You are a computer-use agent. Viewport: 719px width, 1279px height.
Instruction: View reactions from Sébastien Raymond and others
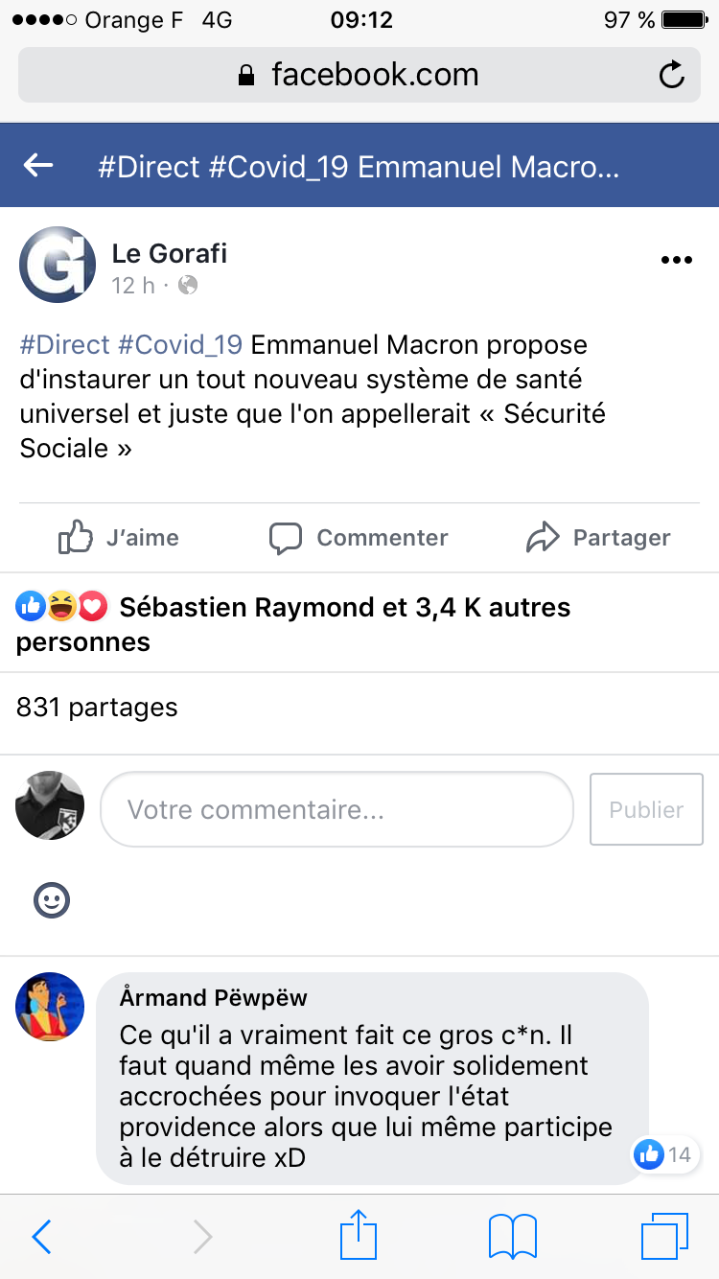click(292, 623)
